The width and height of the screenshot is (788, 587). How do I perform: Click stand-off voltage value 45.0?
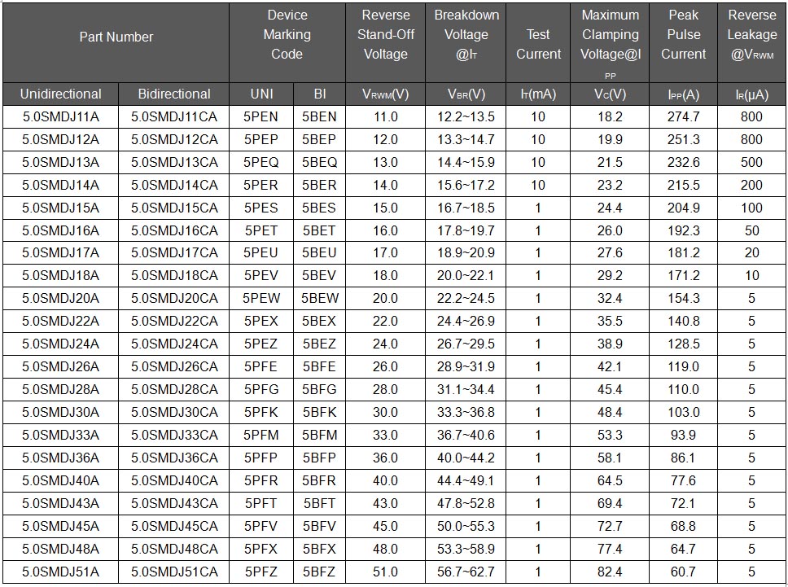coord(385,527)
